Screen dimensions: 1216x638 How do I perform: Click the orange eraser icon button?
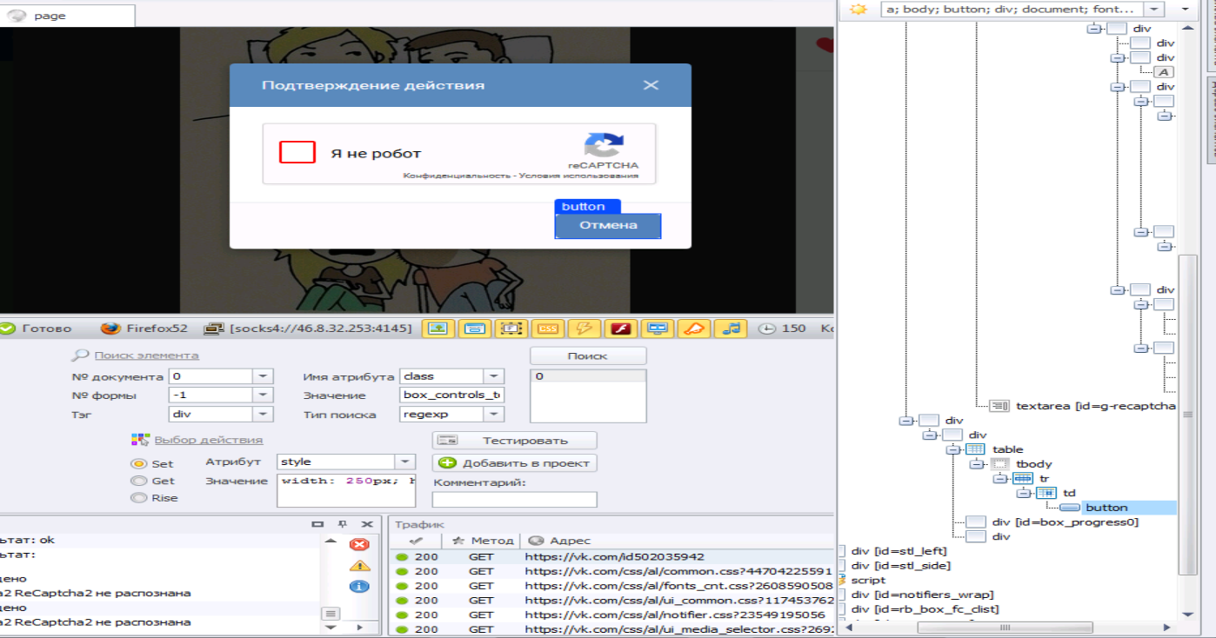point(694,329)
